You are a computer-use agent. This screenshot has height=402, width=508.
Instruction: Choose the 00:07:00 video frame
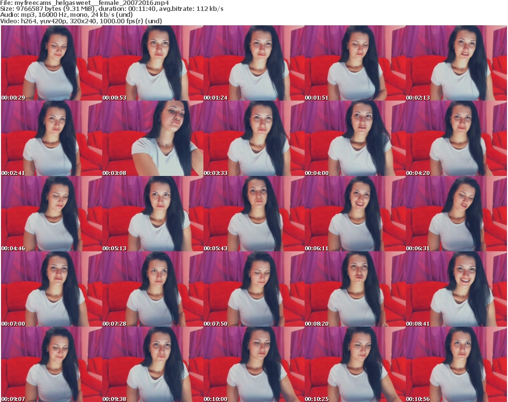[x=52, y=289]
